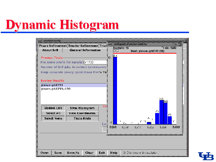Click the View Coordinates button
The height and width of the screenshot is (162, 216).
point(82,113)
